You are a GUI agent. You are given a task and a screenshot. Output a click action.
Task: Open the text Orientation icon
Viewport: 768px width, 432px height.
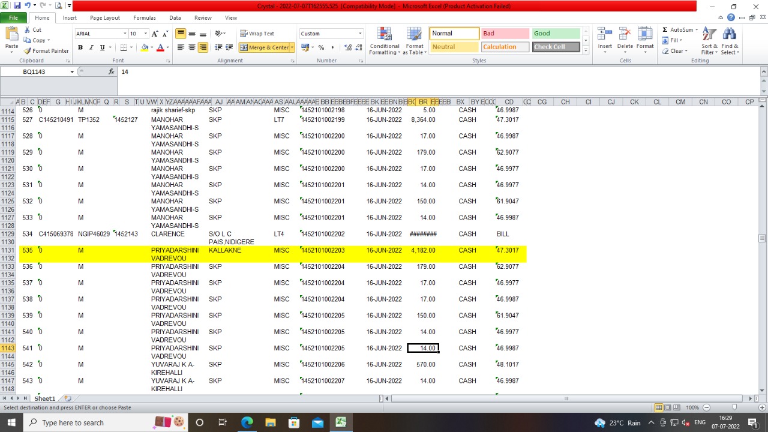point(220,34)
